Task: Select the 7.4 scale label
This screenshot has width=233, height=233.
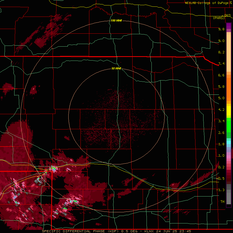Action: point(221,64)
